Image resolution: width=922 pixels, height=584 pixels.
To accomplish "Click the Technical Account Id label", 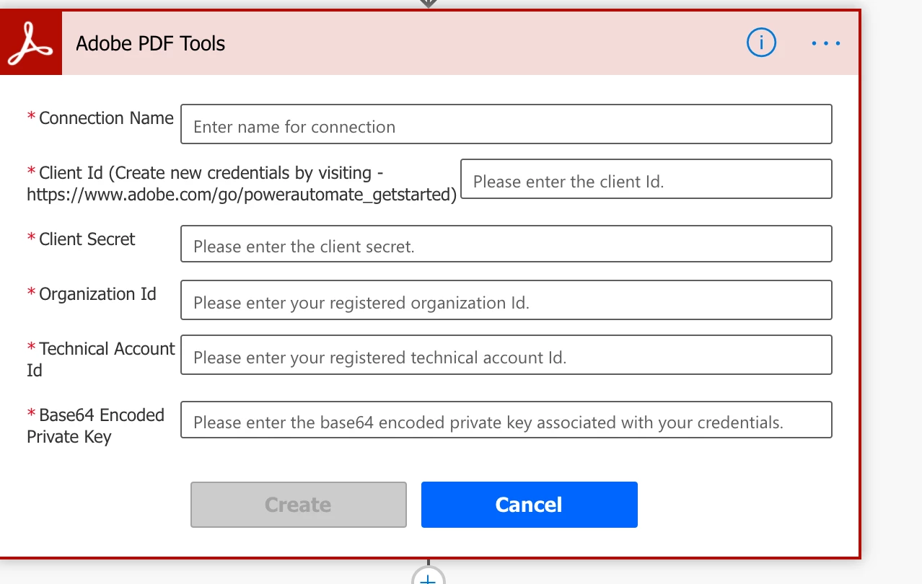I will (x=101, y=360).
